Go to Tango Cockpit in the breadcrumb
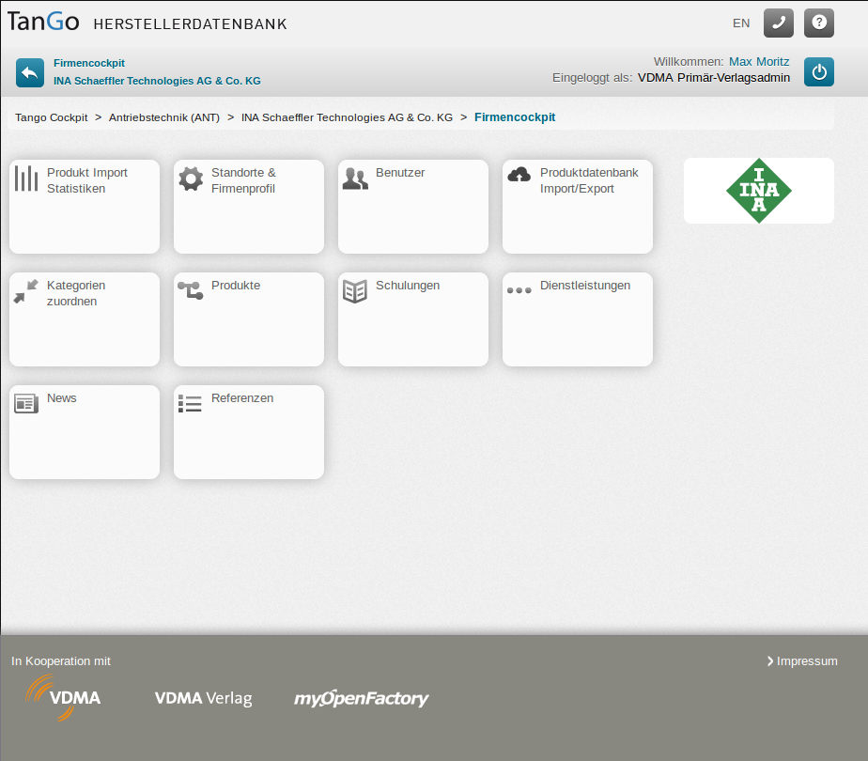The width and height of the screenshot is (868, 761). pyautogui.click(x=52, y=117)
